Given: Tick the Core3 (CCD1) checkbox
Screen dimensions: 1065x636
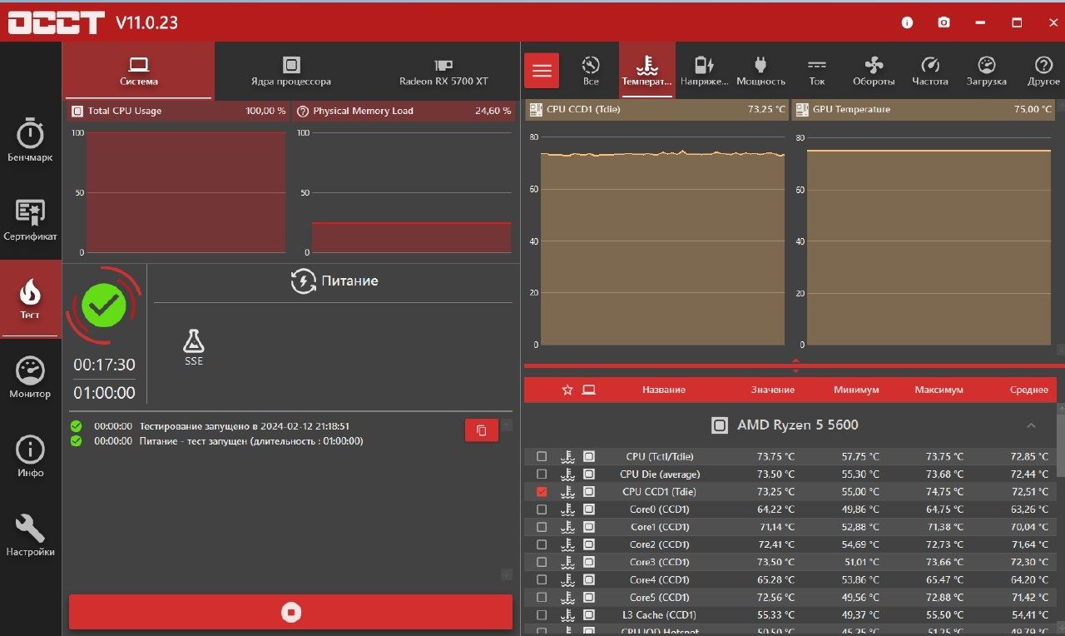Looking at the screenshot, I should coord(542,562).
